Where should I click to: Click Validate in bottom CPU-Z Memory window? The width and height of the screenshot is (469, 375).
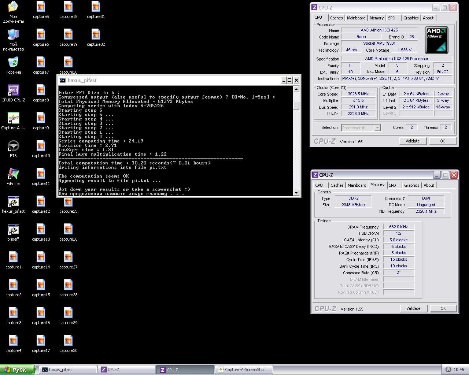coord(413,308)
